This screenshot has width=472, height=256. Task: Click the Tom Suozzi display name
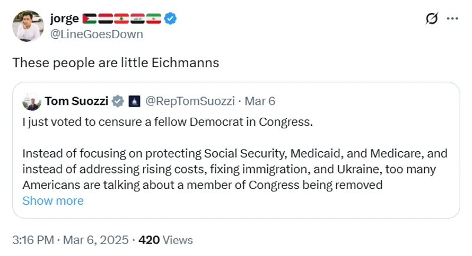[x=76, y=101]
